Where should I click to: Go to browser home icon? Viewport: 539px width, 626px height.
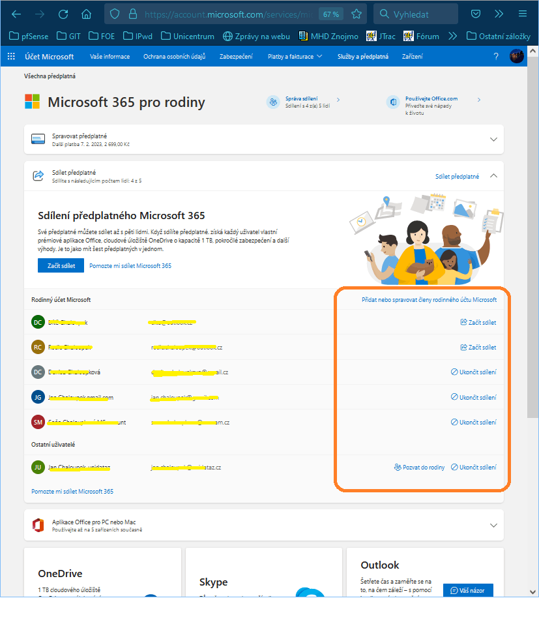pyautogui.click(x=86, y=14)
